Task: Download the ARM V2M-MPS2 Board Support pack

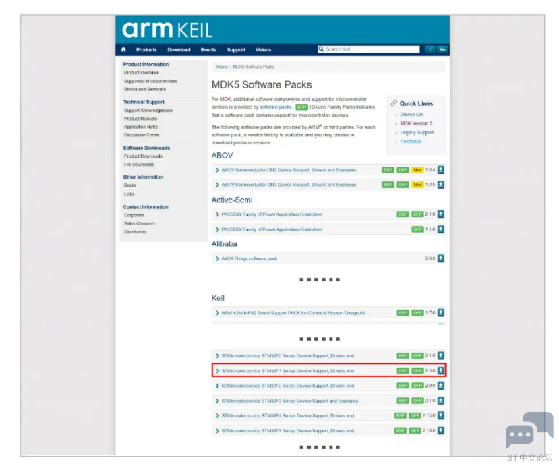Action: coord(441,313)
